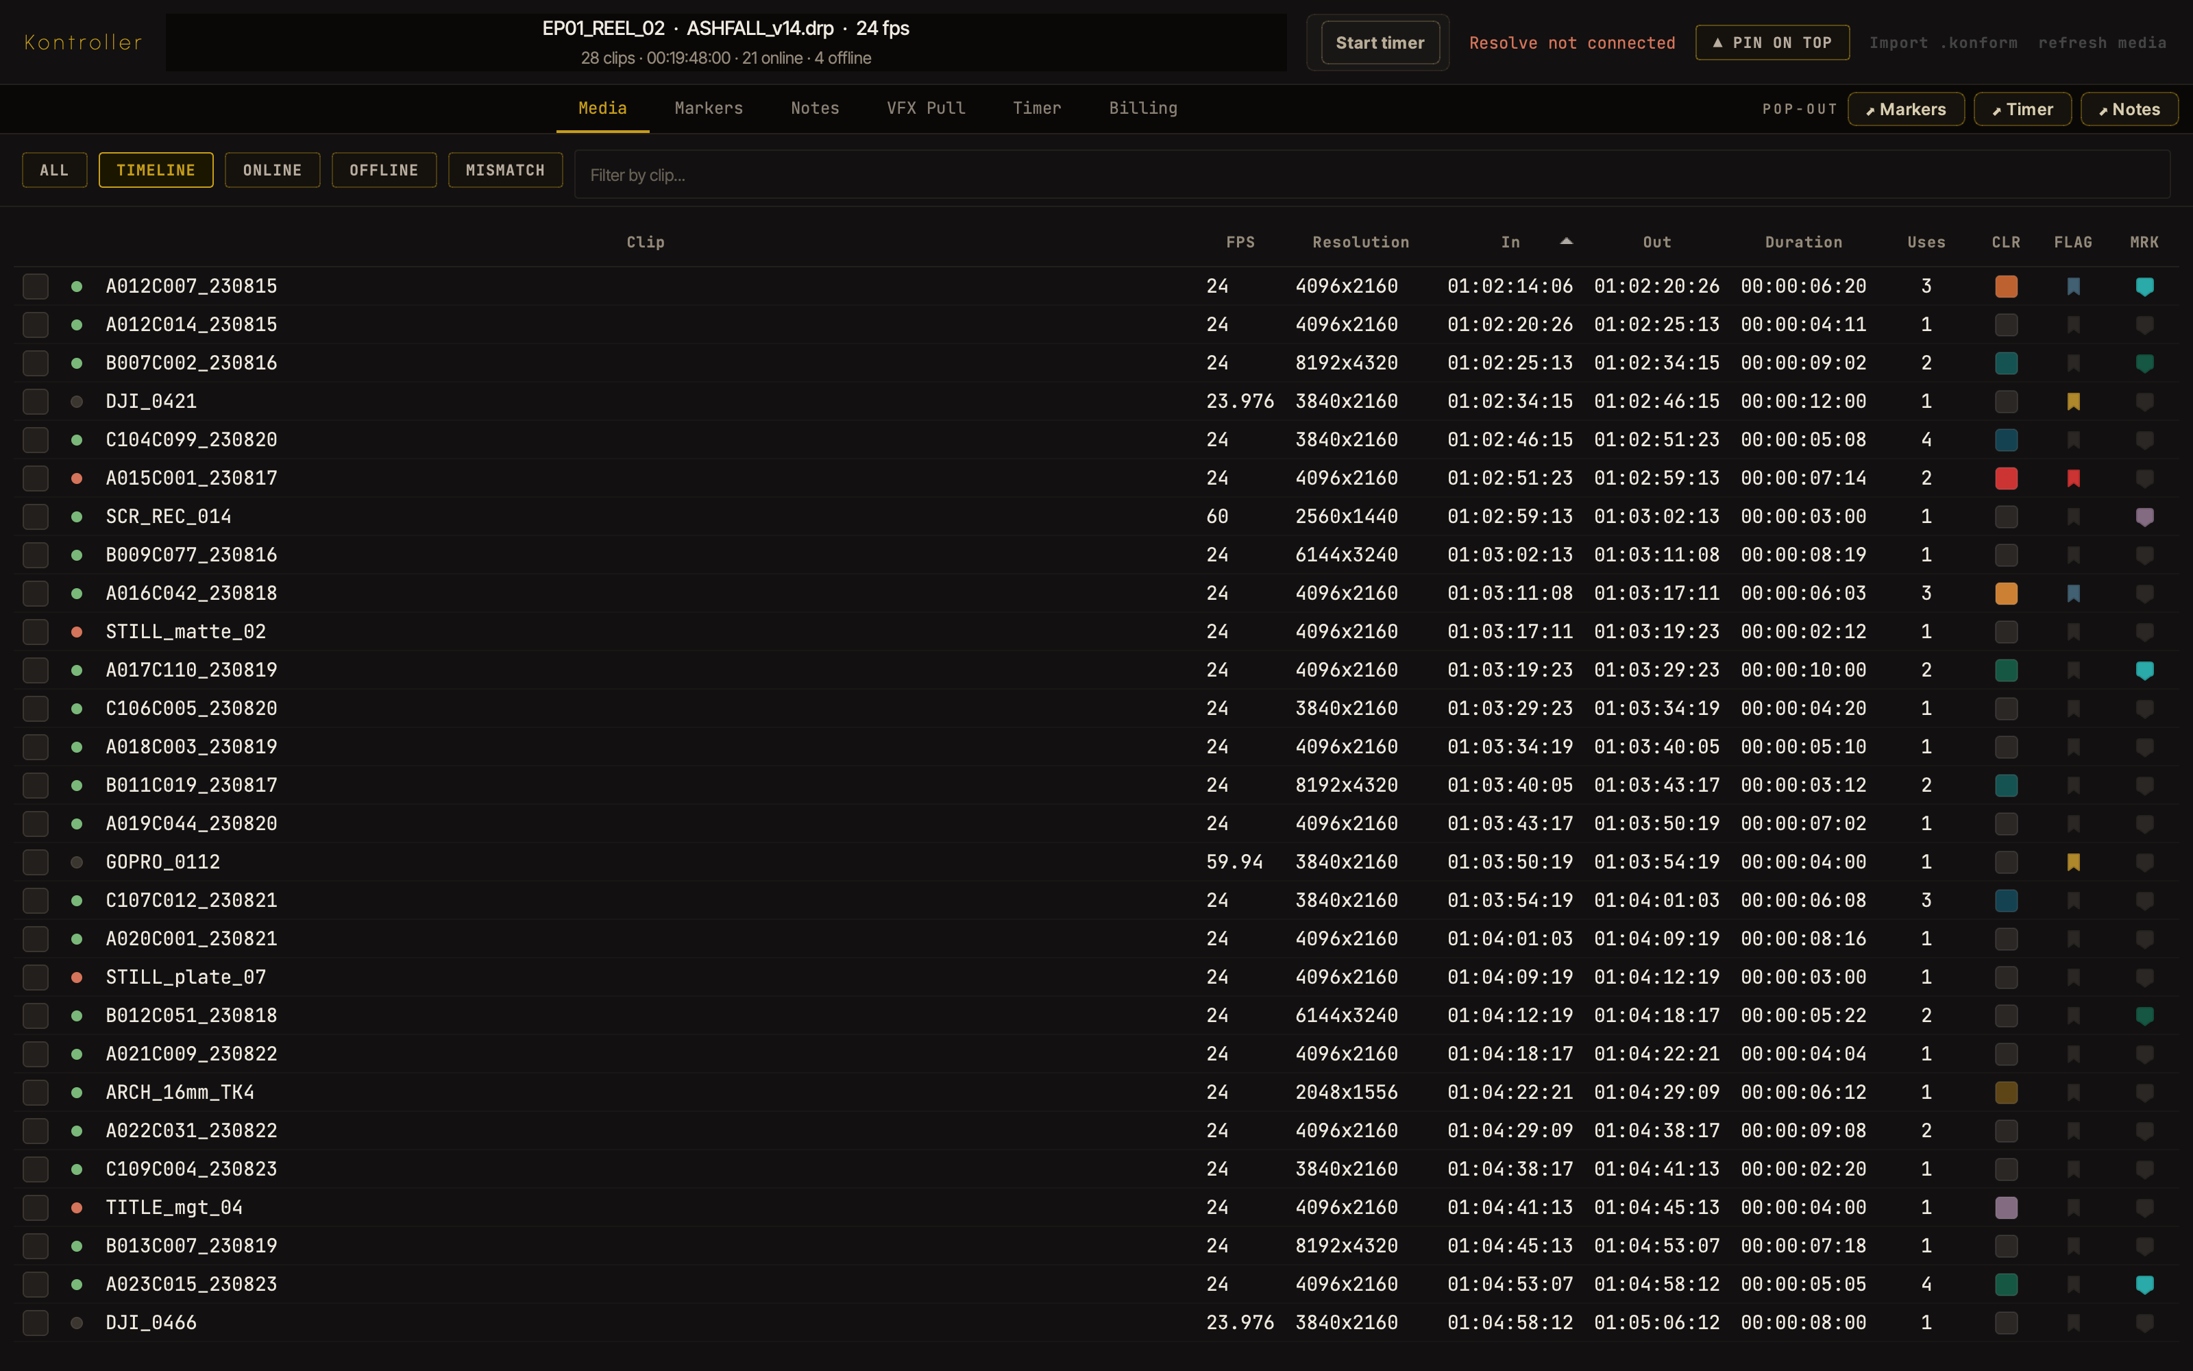Pop out the Timer panel
The image size is (2193, 1371).
(2022, 109)
